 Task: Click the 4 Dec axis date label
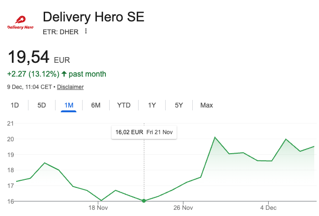(268, 207)
